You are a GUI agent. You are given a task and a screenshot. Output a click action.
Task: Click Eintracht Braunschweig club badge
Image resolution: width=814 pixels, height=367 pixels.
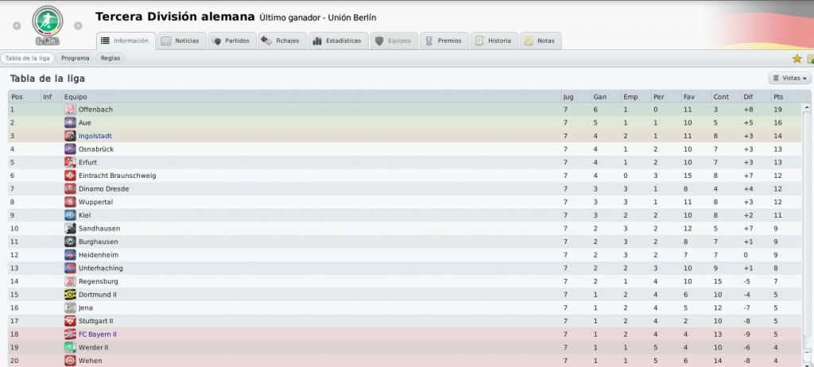[x=70, y=176]
